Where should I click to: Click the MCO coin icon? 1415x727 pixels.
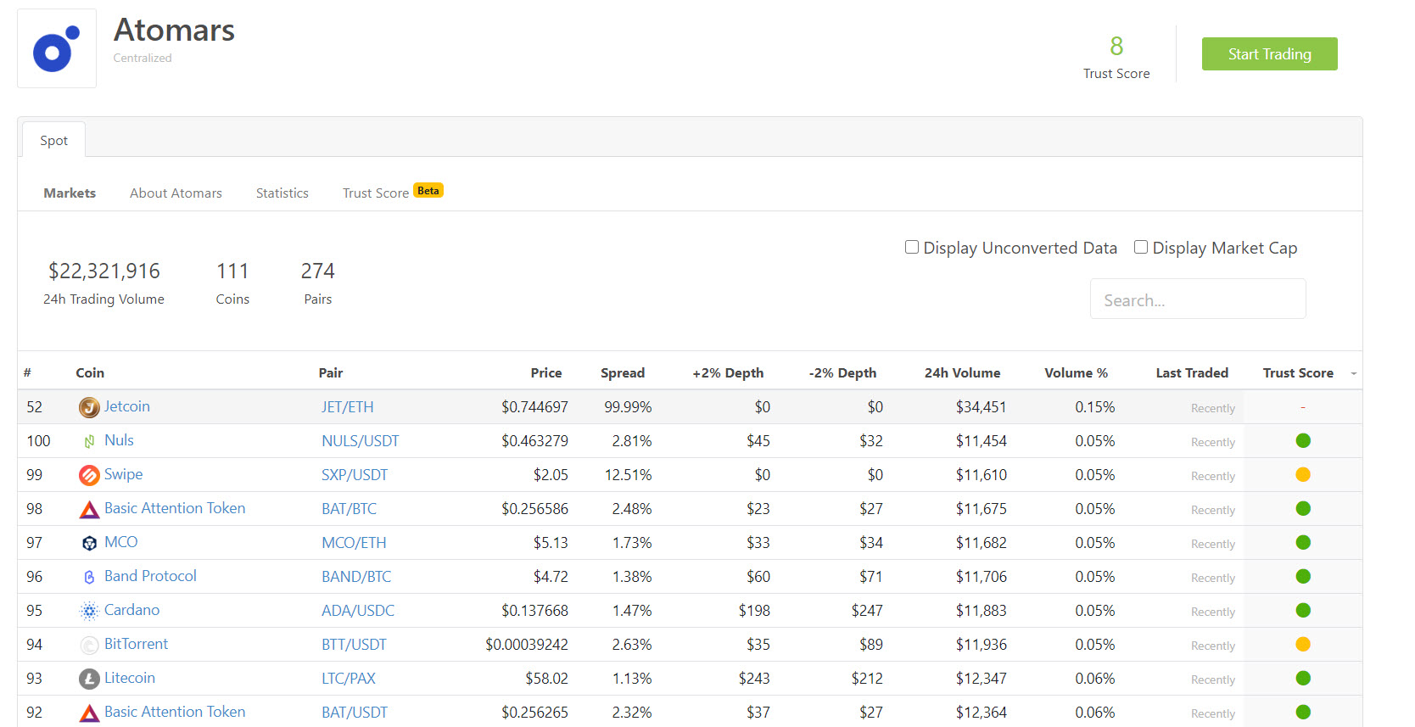tap(89, 543)
